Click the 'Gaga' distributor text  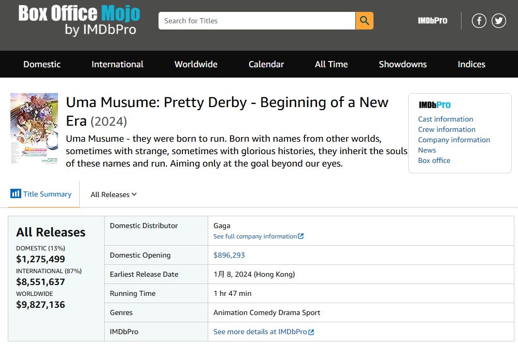222,226
